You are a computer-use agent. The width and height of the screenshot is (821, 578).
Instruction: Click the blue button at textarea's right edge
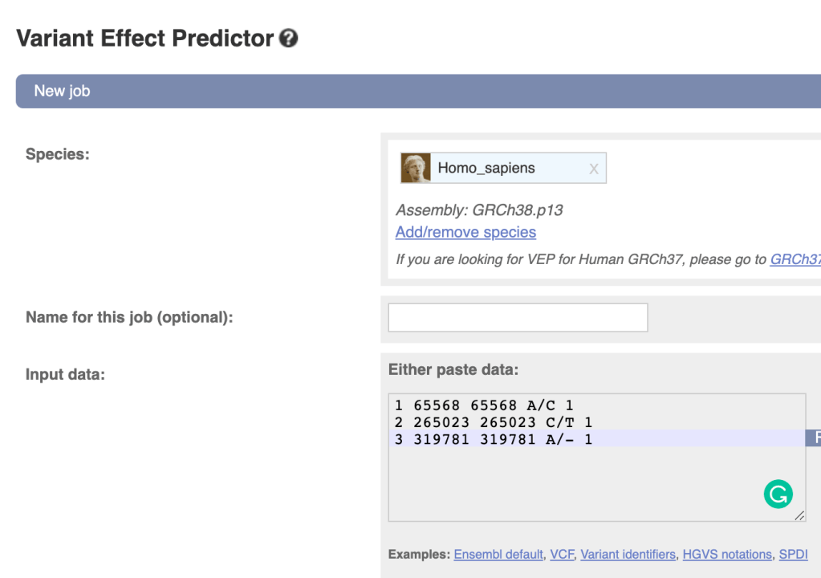tap(814, 438)
